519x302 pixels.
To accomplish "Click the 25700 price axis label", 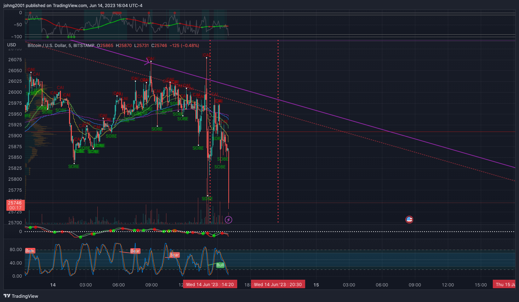I will point(15,223).
